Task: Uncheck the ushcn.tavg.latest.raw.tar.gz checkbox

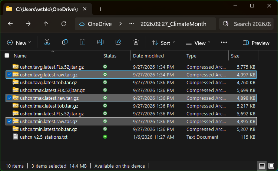Action: [9, 75]
